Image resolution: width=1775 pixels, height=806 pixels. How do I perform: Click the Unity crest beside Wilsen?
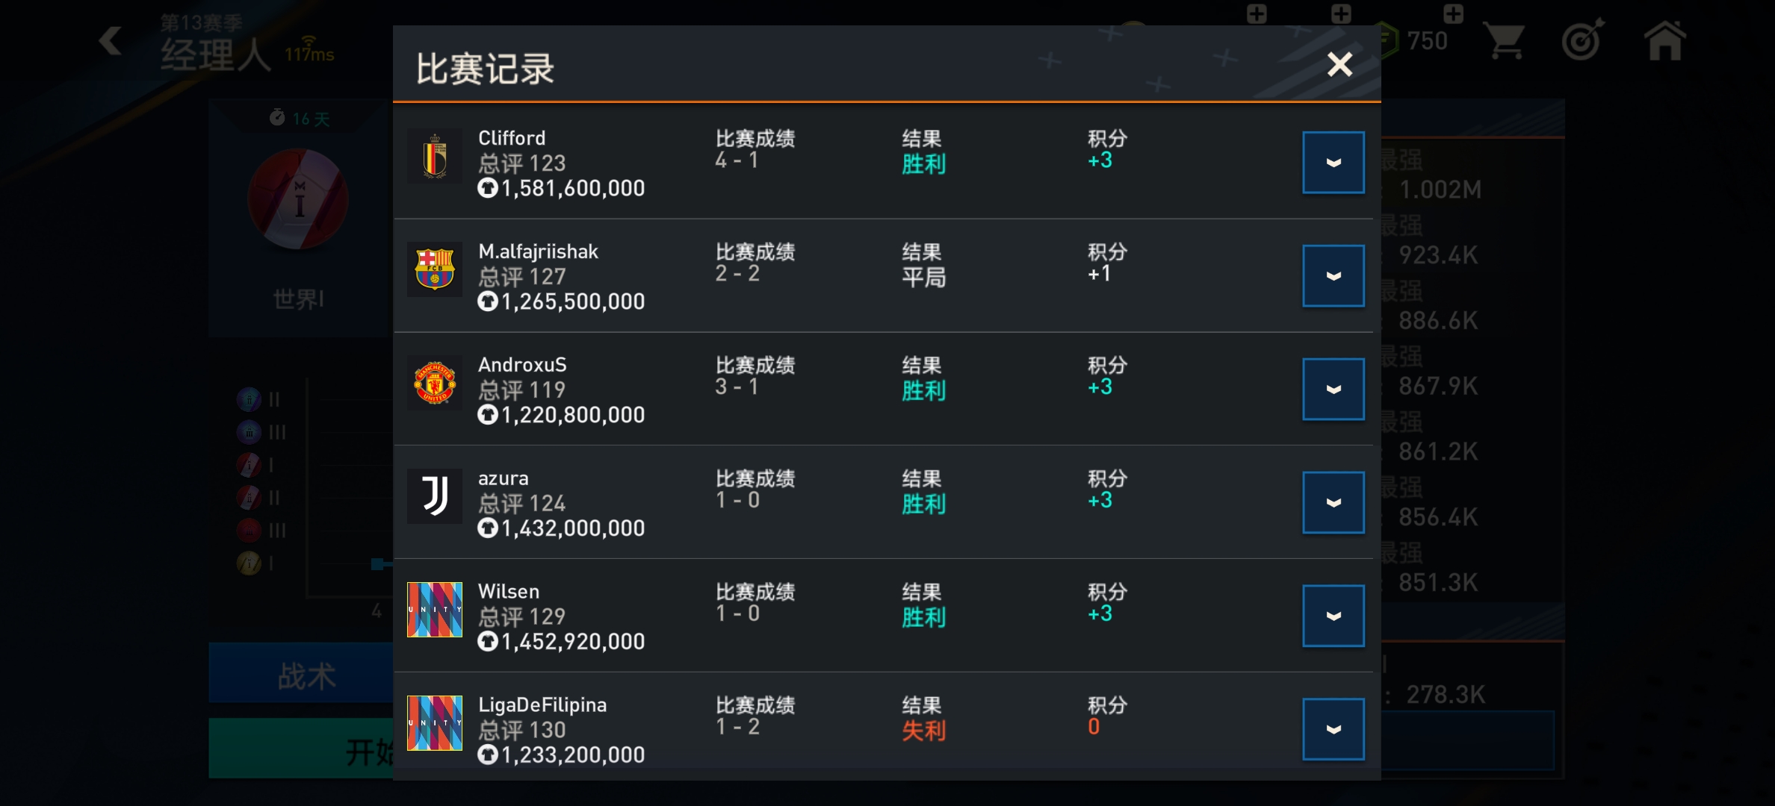pos(435,610)
